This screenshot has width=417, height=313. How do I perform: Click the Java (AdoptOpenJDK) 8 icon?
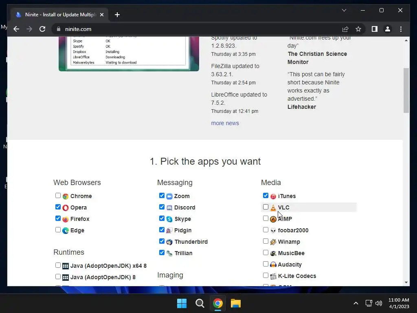[66, 277]
